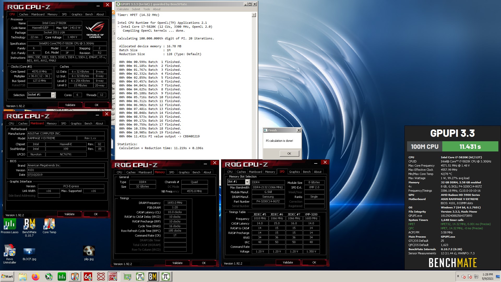501x282 pixels.
Task: Open the red AIDA64 taskbar icon
Action: (x=88, y=277)
